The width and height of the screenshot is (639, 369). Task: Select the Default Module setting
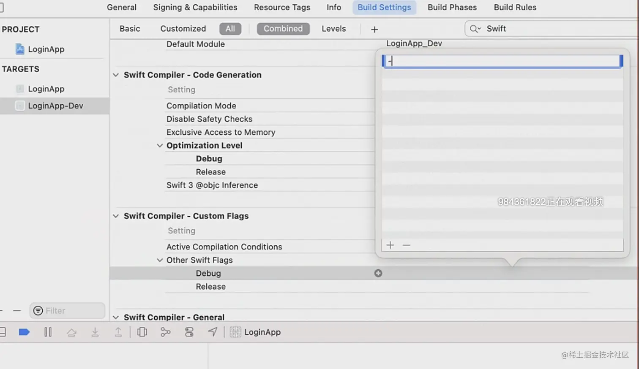pos(195,44)
